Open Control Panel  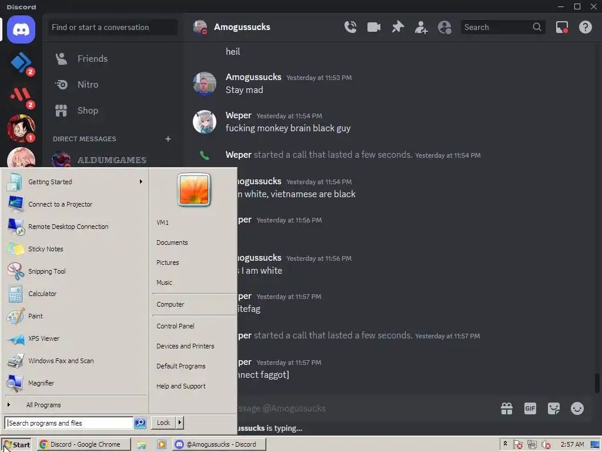(193, 326)
